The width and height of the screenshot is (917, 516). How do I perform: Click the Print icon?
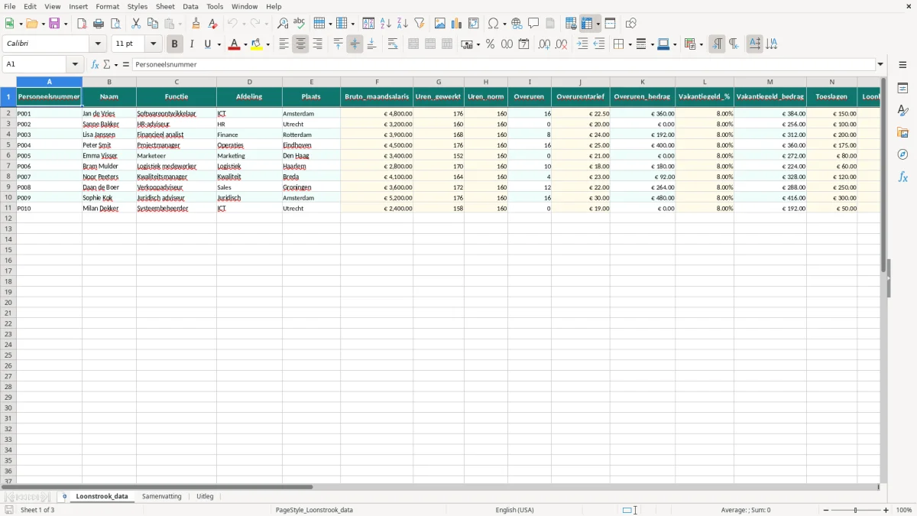pos(99,24)
